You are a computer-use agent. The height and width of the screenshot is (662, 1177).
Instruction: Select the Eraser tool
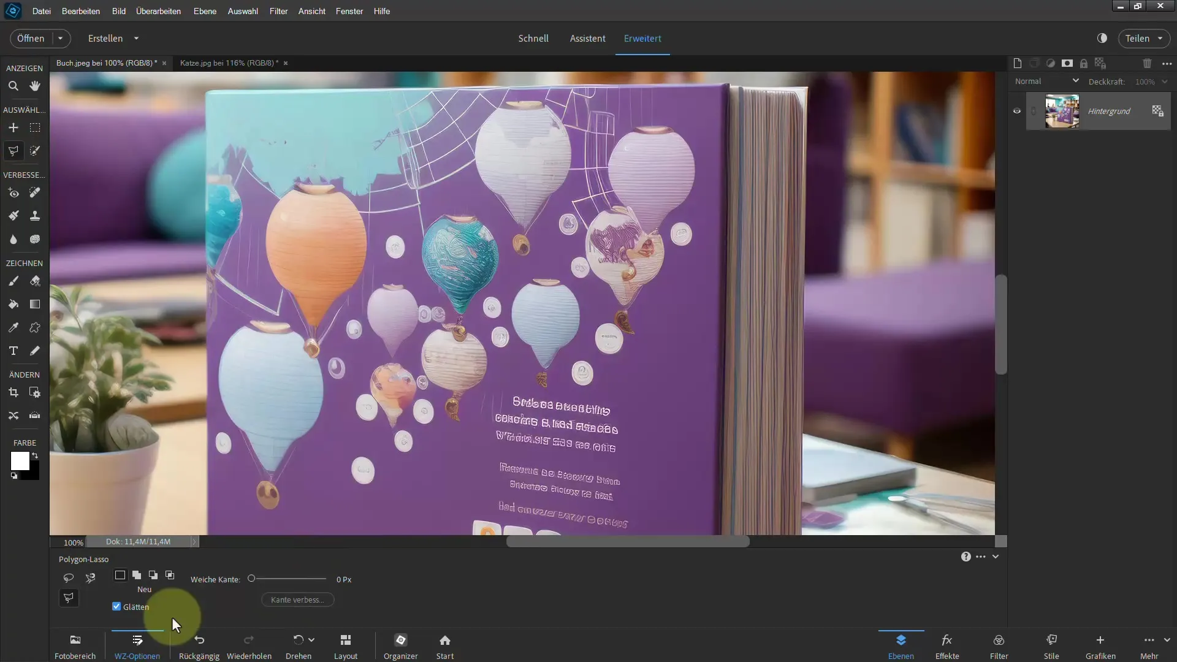[x=35, y=281]
